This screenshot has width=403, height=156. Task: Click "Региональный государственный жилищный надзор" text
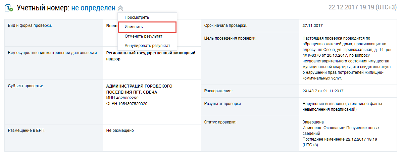(150, 56)
